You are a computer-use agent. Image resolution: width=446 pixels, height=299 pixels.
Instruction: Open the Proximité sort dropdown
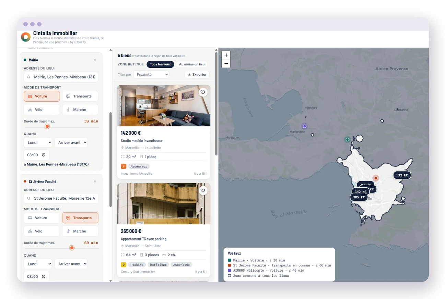151,74
